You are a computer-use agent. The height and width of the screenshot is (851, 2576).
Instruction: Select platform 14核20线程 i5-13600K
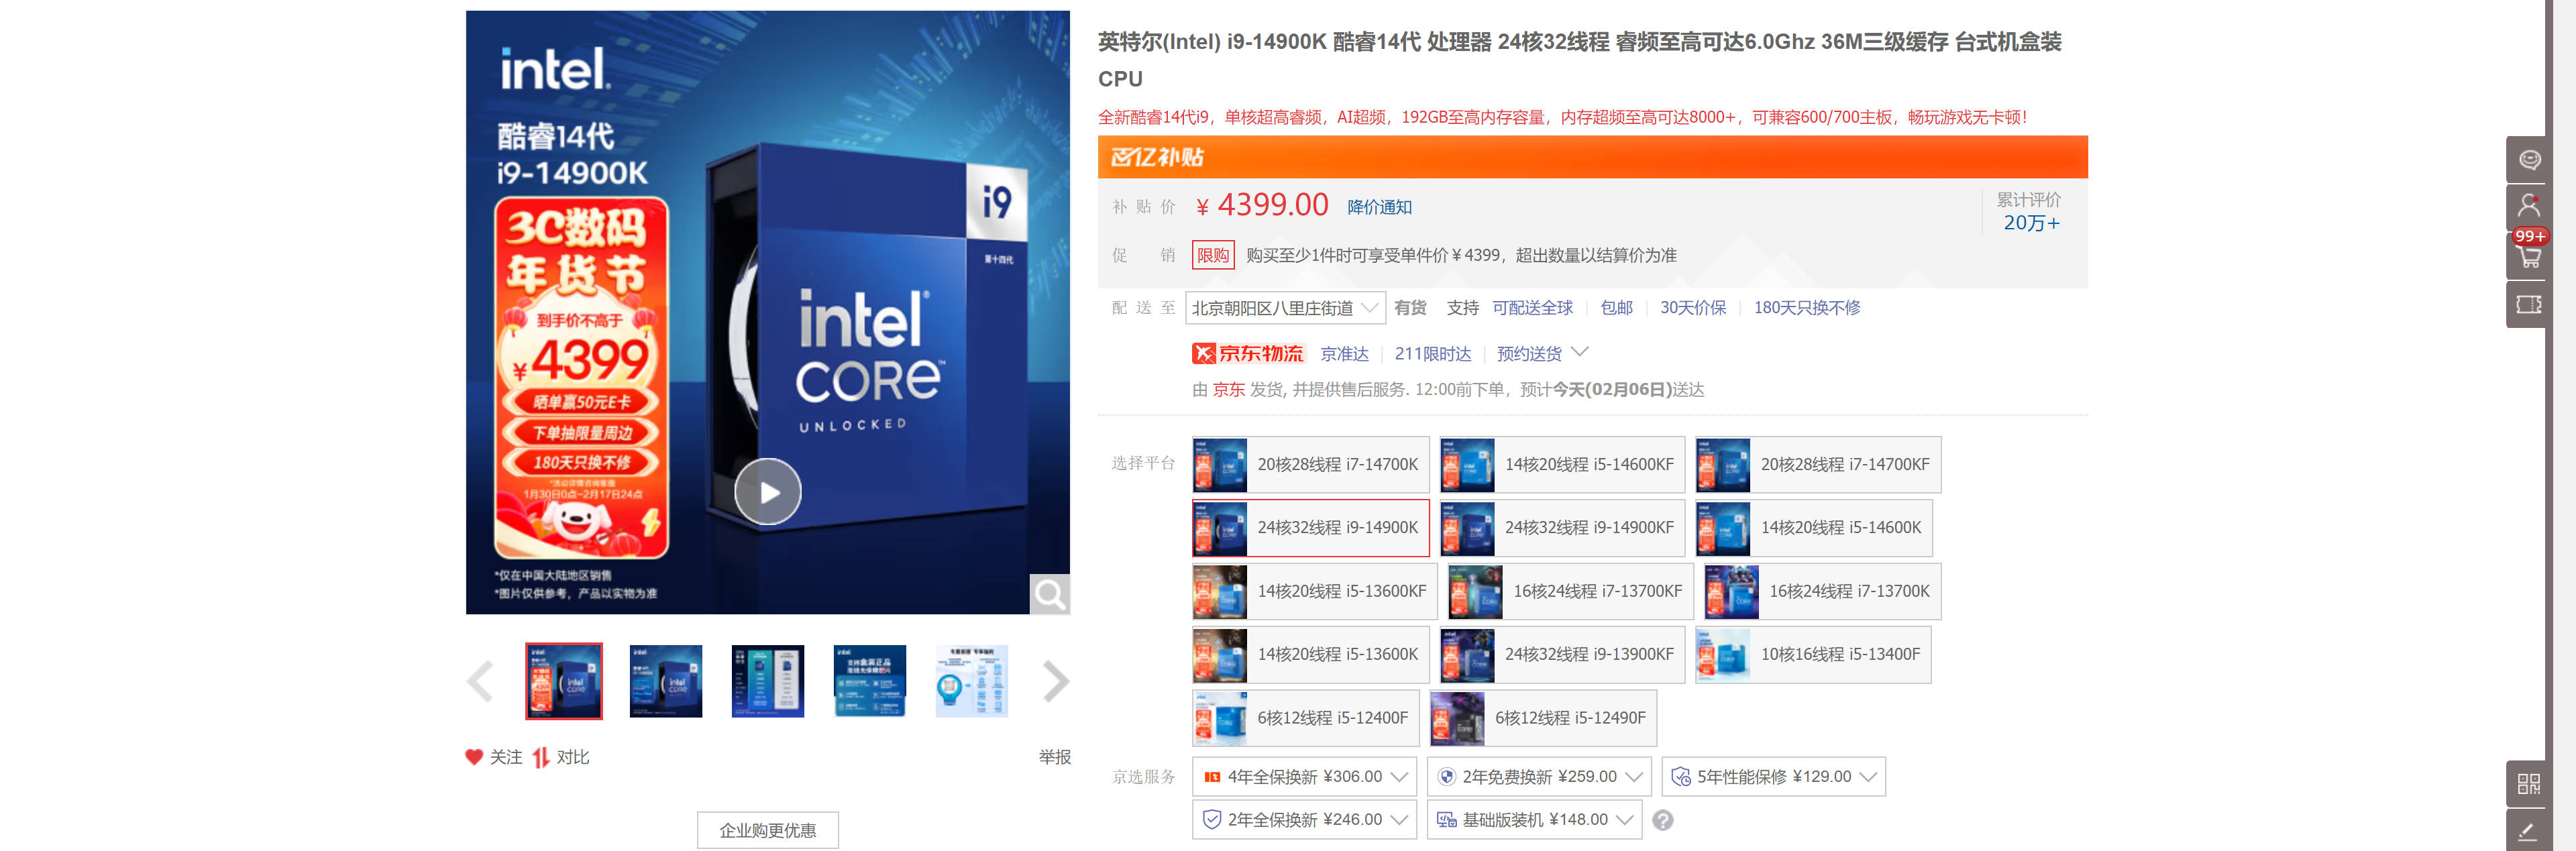point(1310,654)
